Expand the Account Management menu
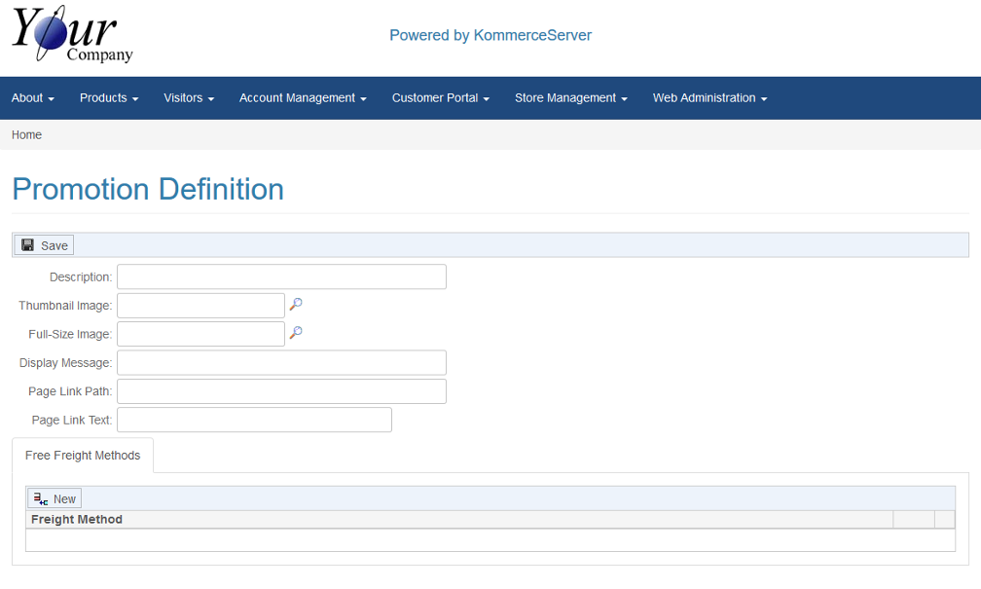This screenshot has height=589, width=981. tap(303, 98)
